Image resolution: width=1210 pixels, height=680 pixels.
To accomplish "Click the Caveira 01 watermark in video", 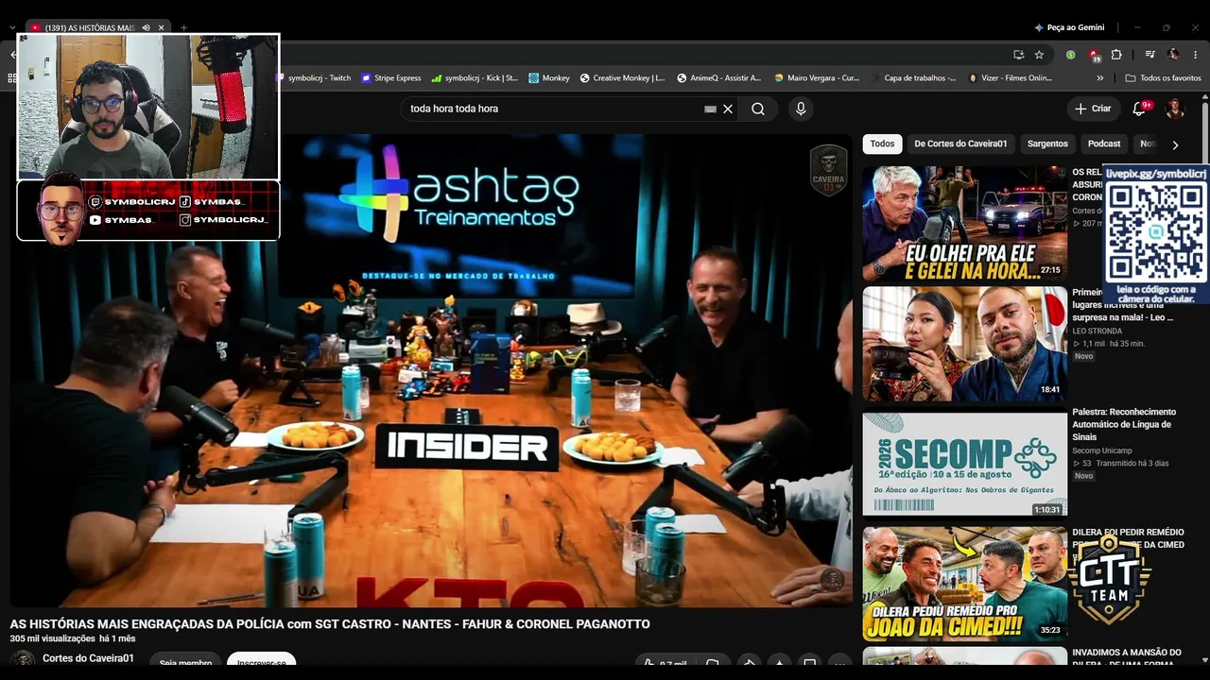I will [829, 170].
